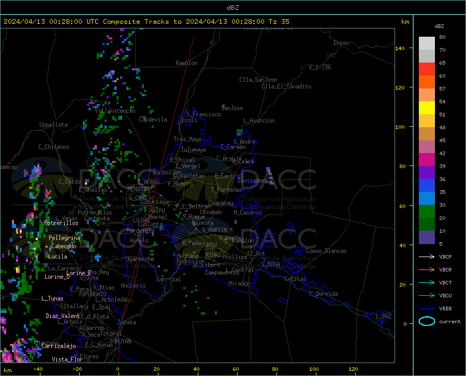Select the red 60 dBZ color swatch
466x376 pixels.
427,69
